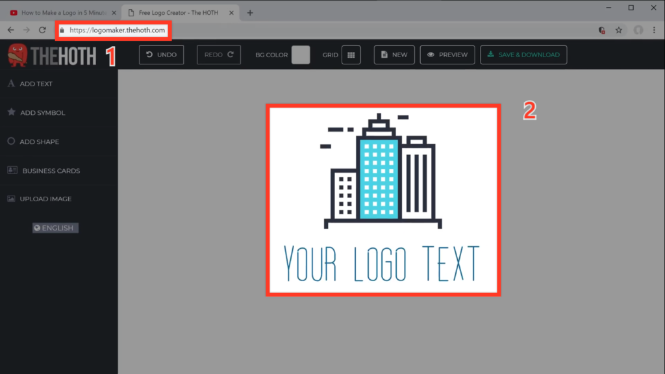Click the Redo button

pyautogui.click(x=220, y=55)
